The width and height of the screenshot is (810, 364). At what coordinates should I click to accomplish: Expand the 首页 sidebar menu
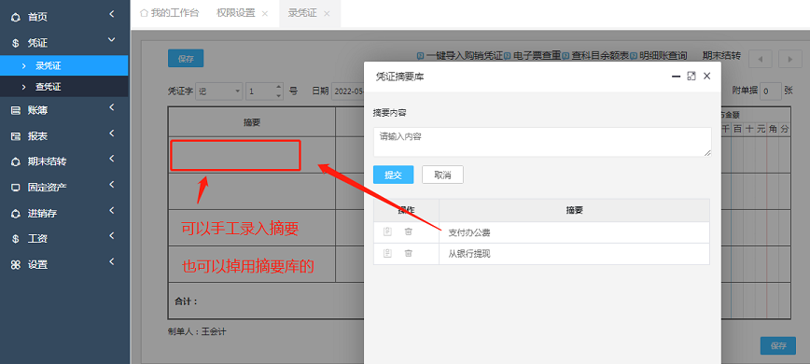[x=112, y=14]
